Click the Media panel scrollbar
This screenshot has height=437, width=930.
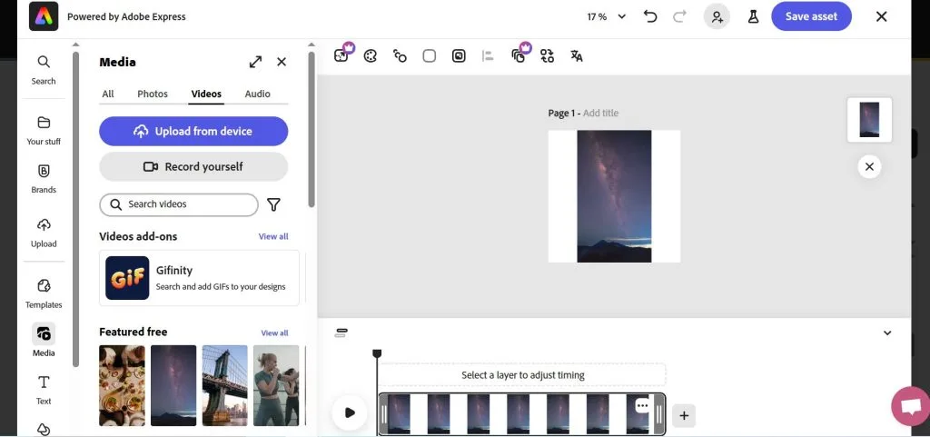click(312, 129)
